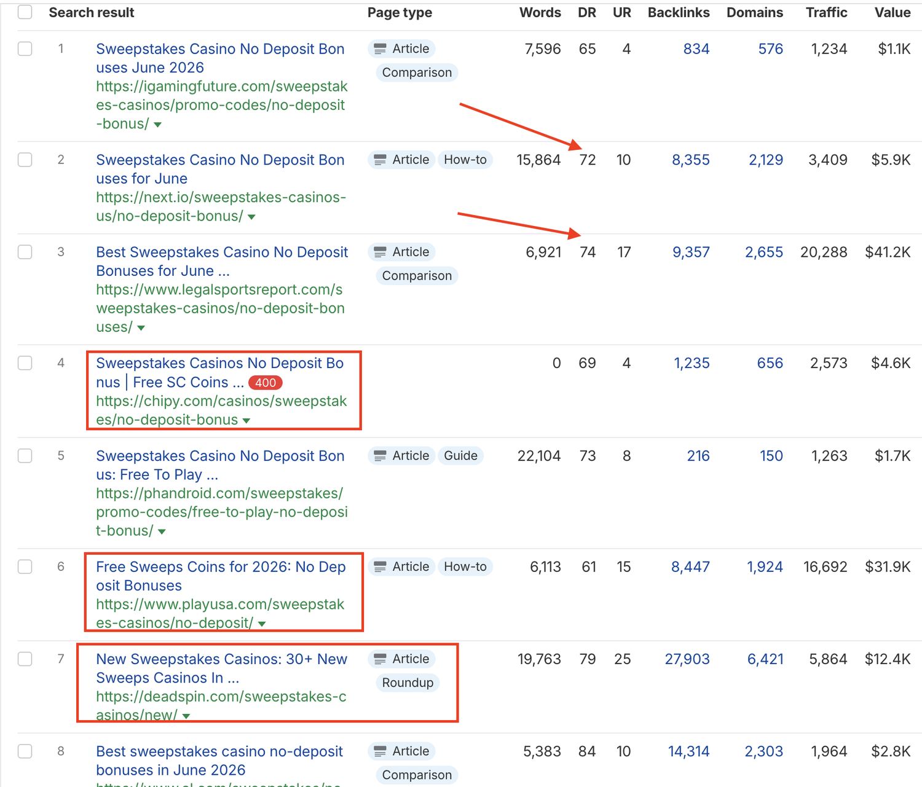Click the Comparison tag in row 1
This screenshot has height=787, width=922.
tap(417, 72)
